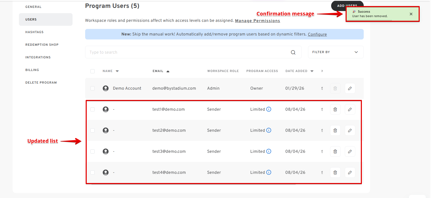Edit the test3@demo.com user with pencil icon

point(350,151)
